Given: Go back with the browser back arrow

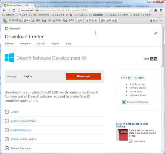Looking at the screenshot, I should (4, 10).
